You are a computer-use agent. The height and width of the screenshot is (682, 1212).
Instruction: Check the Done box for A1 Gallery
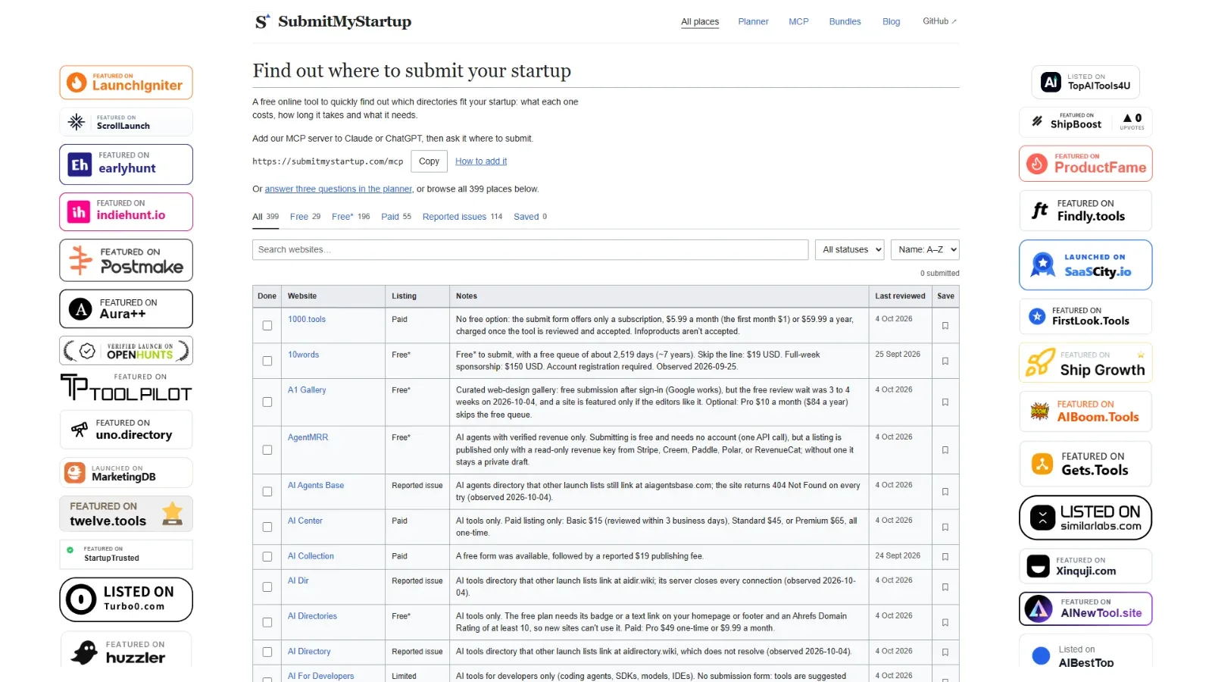point(267,402)
